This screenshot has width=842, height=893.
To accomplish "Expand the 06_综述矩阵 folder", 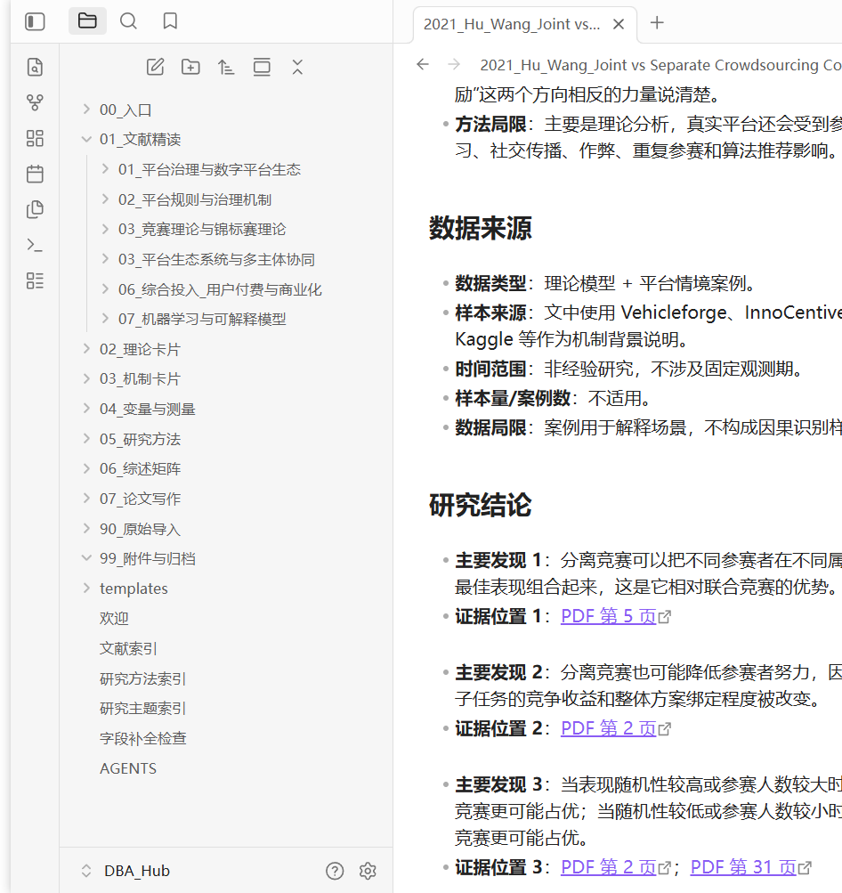I will click(86, 468).
